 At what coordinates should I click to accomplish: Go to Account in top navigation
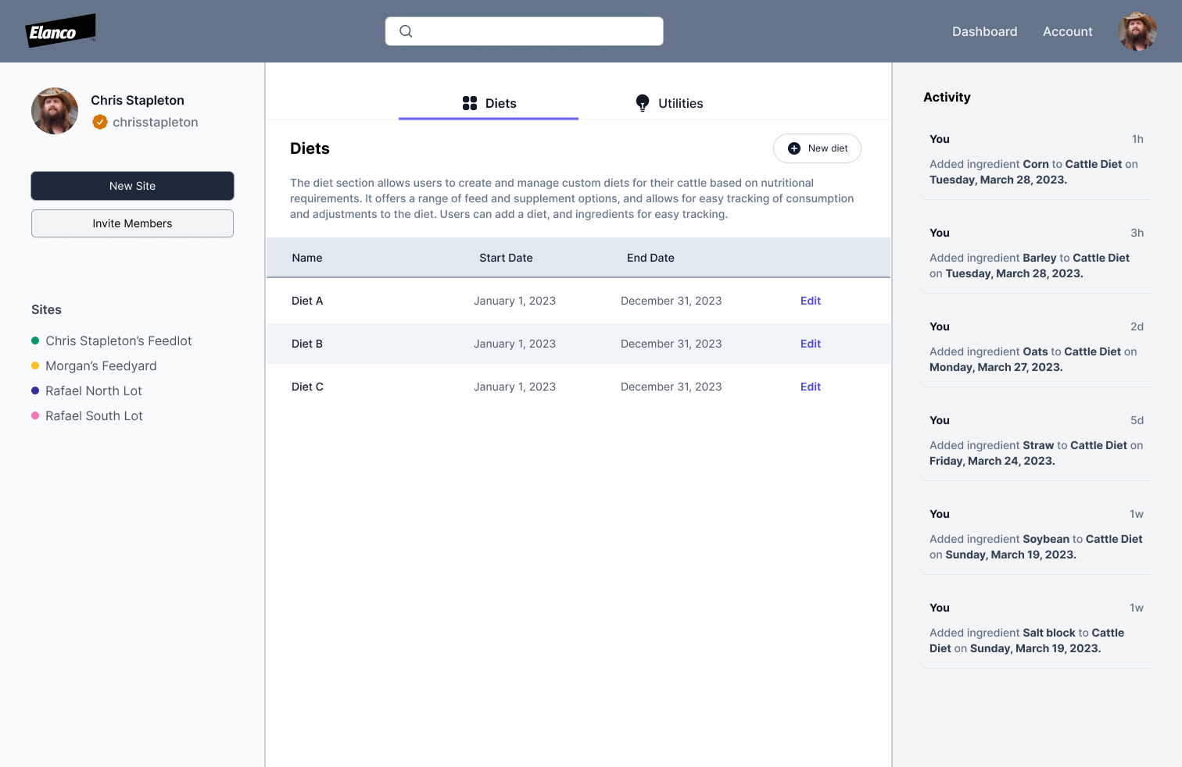tap(1067, 31)
